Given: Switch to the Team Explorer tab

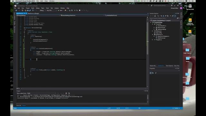Looking at the screenshot, I should (169, 66).
